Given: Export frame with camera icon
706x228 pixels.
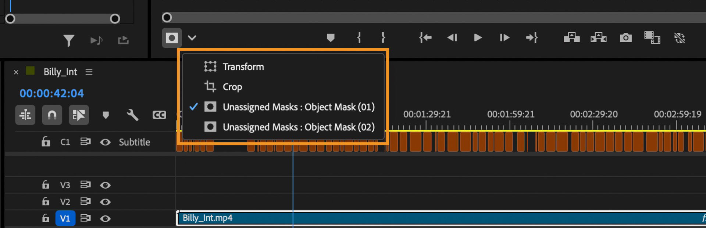Looking at the screenshot, I should pos(625,38).
